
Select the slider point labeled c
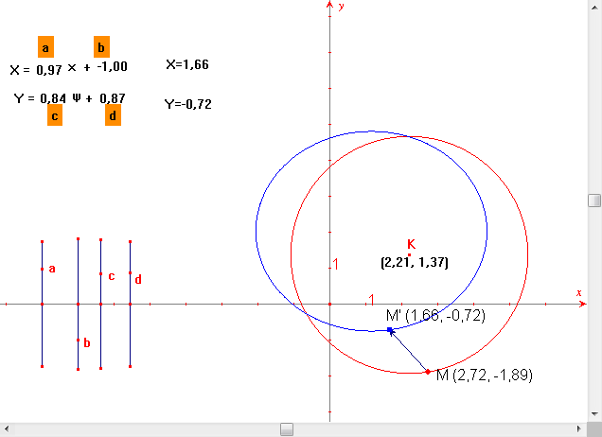point(100,274)
